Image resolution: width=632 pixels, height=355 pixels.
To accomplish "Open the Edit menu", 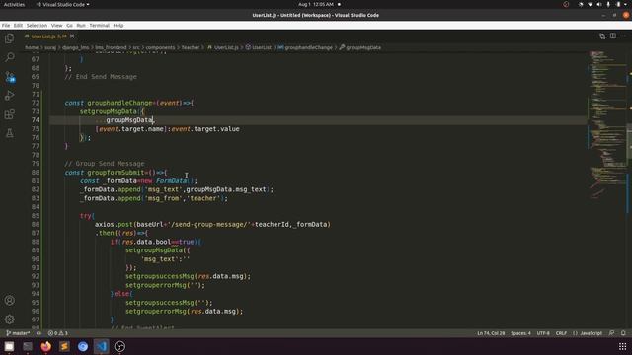I will pyautogui.click(x=18, y=25).
